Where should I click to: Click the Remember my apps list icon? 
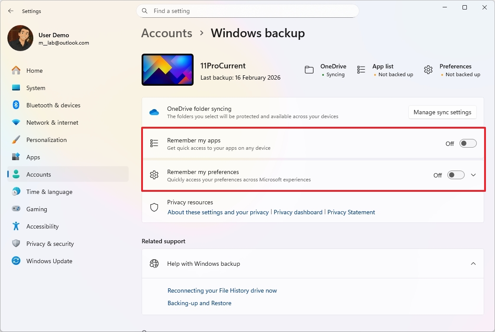pyautogui.click(x=154, y=143)
